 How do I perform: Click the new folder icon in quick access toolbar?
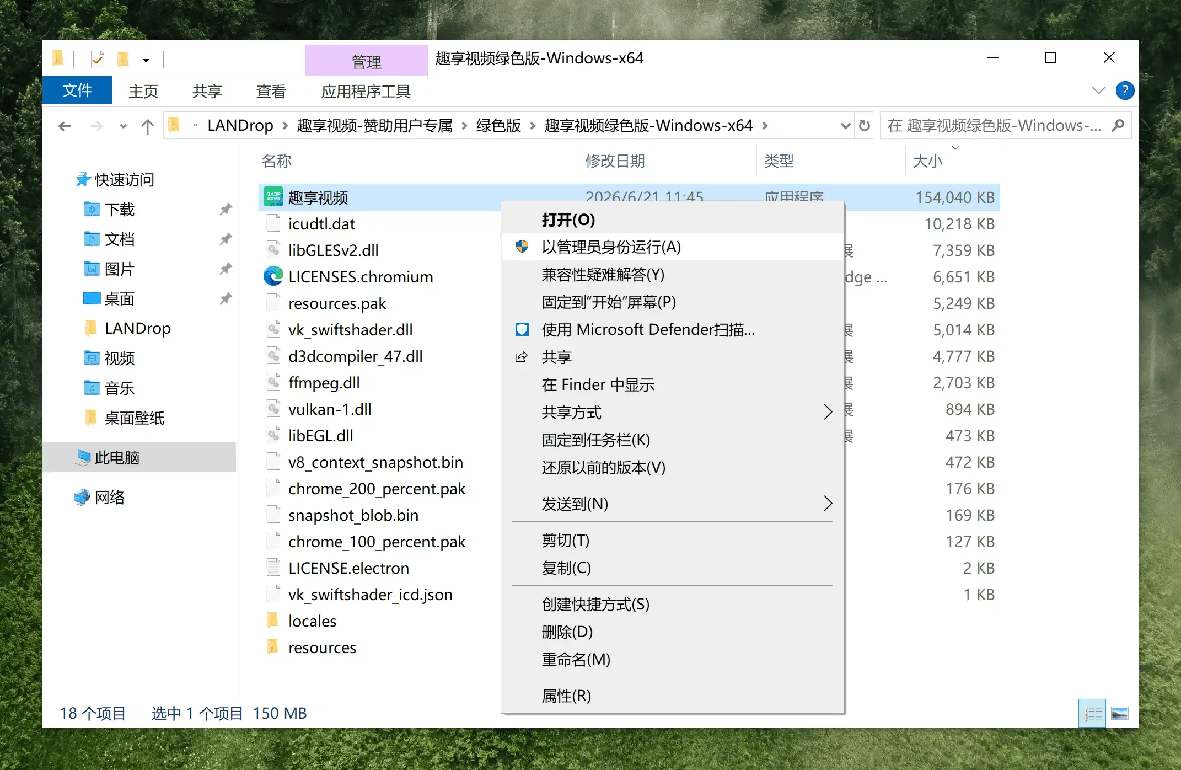pos(123,58)
